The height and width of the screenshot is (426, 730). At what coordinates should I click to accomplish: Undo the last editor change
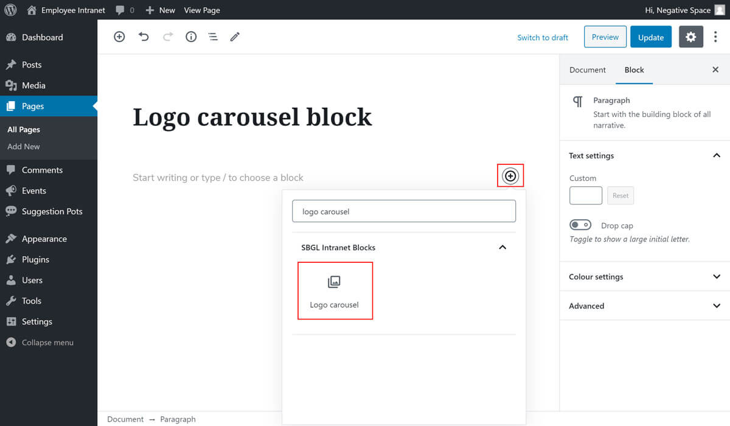click(144, 37)
